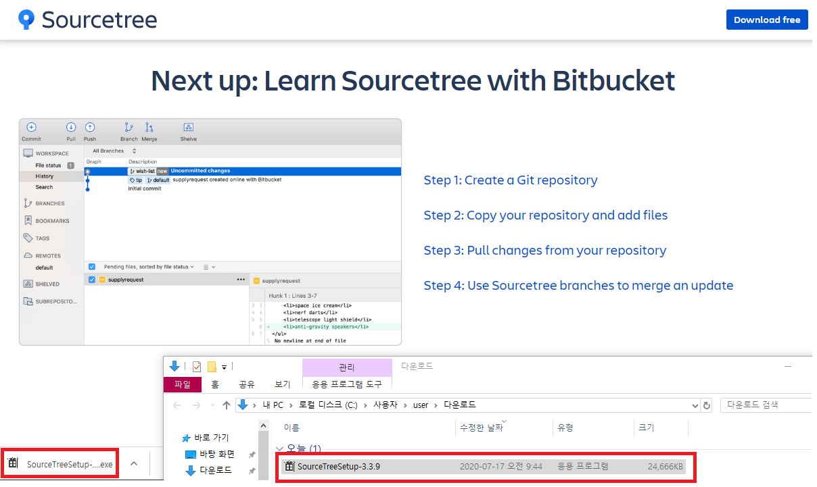Select SourceTreeSetup-3.3.9 file name

(339, 466)
